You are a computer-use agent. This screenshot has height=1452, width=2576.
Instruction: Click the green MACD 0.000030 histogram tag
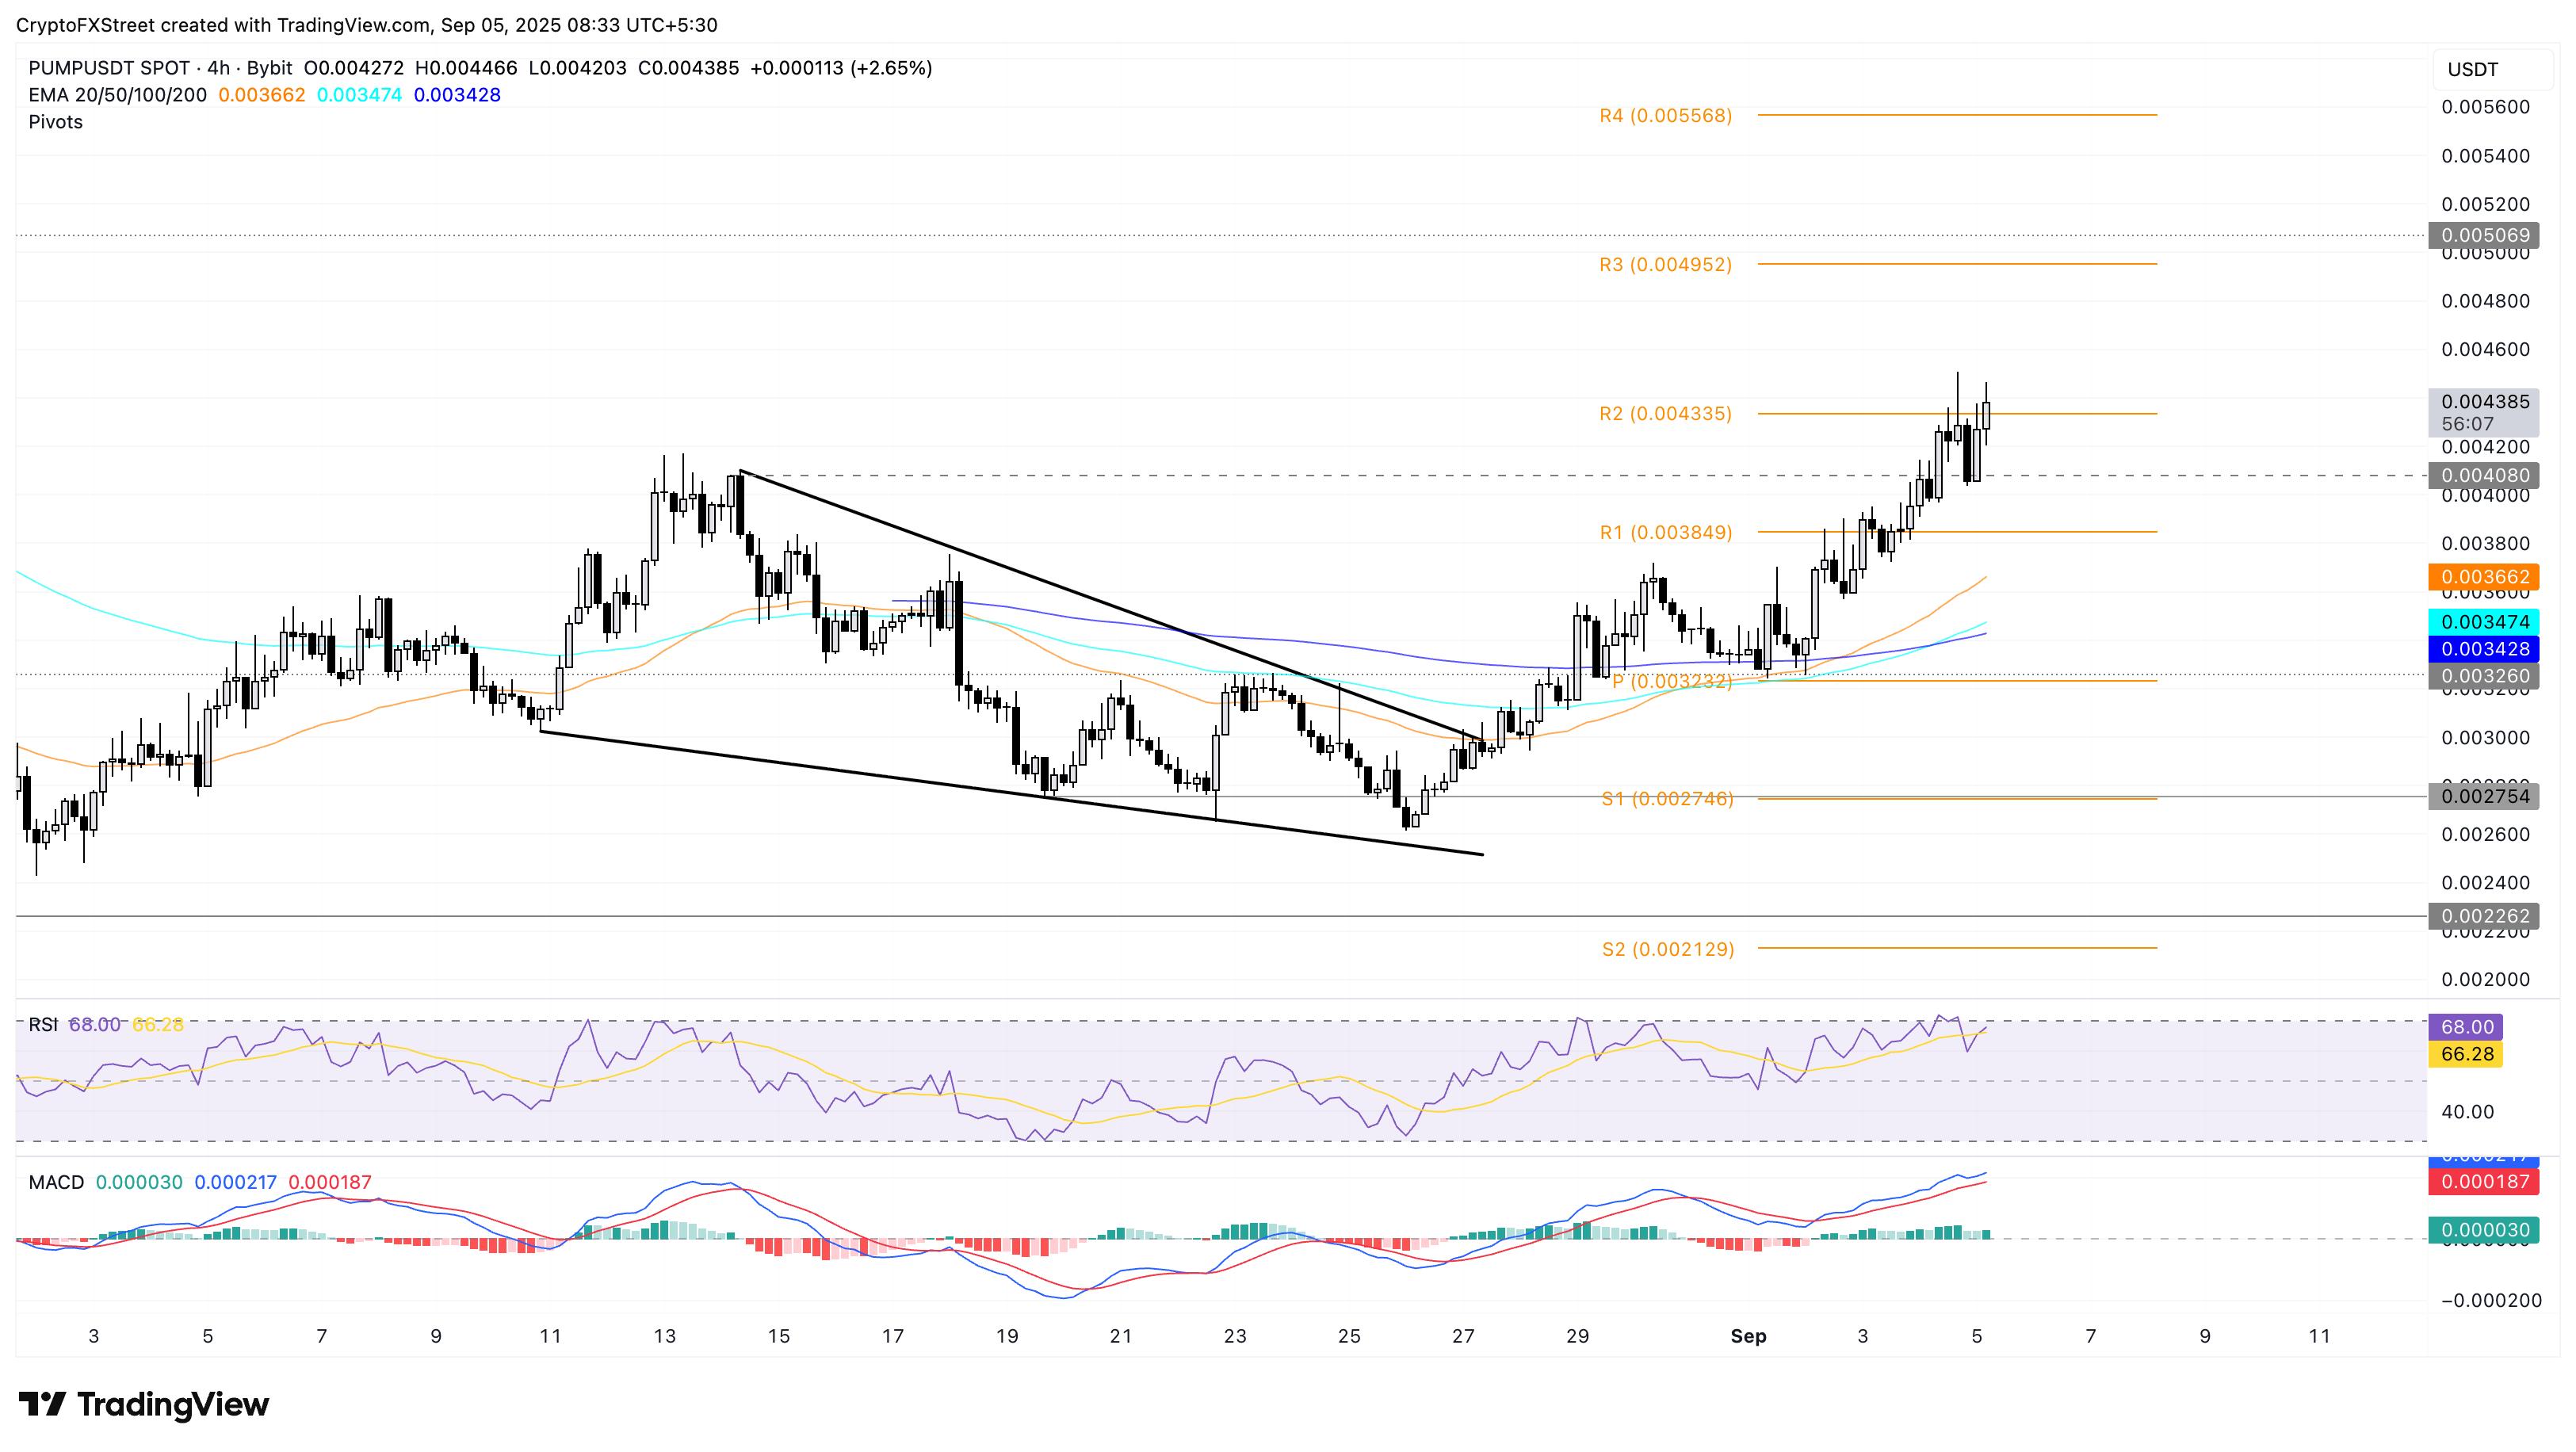[2485, 1230]
